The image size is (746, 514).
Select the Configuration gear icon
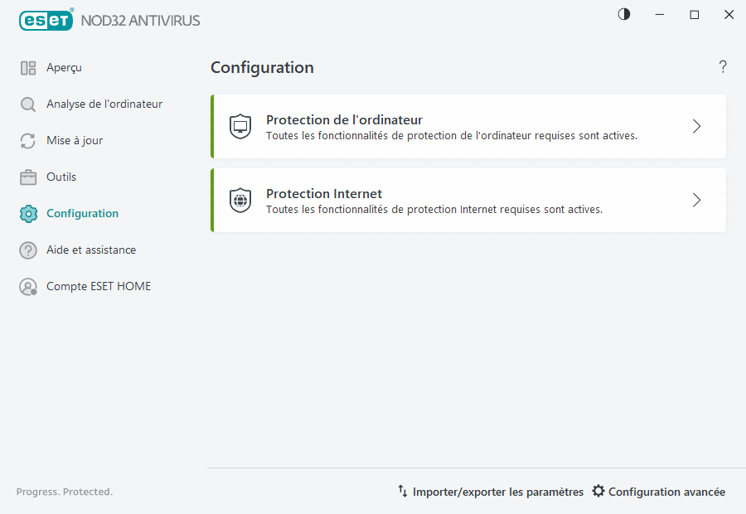(x=28, y=213)
